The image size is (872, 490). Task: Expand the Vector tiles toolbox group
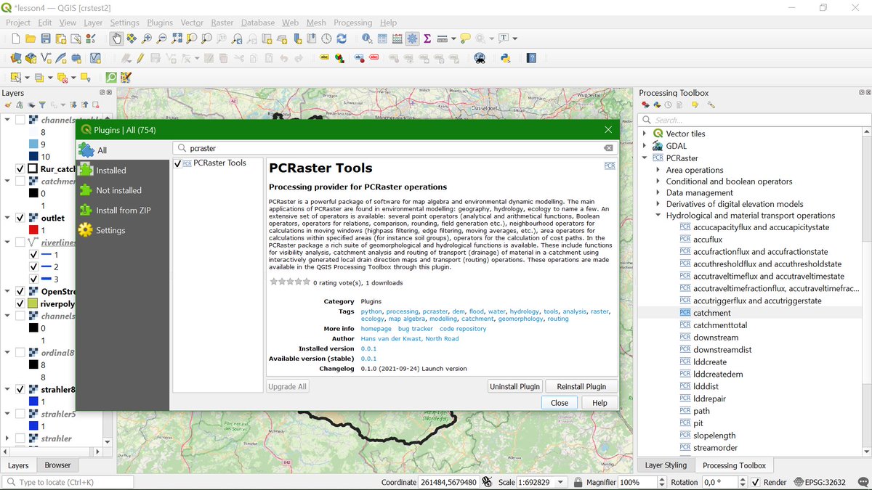coord(645,134)
